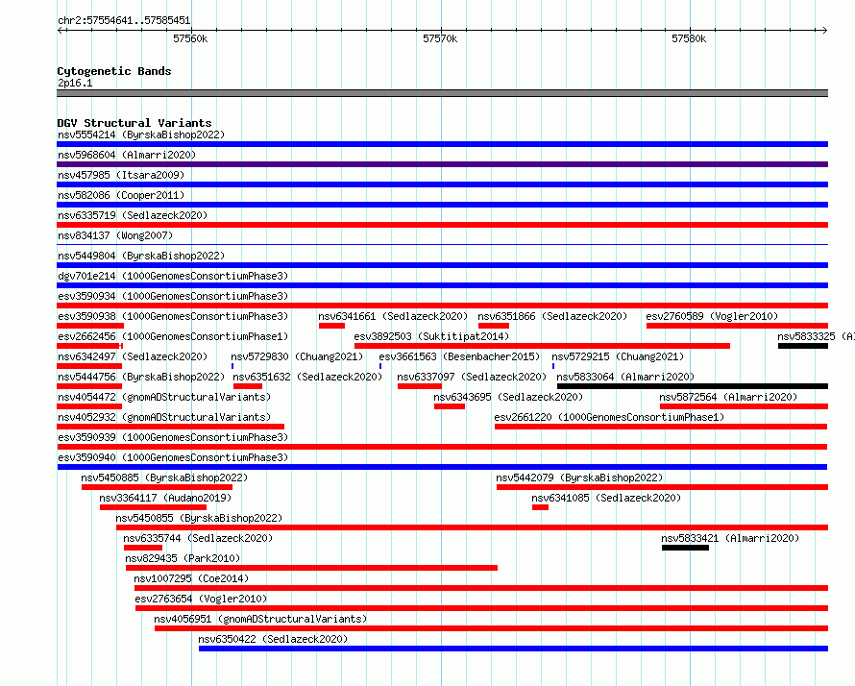
Task: Click the red bar under nsv6343695
Action: pyautogui.click(x=450, y=406)
